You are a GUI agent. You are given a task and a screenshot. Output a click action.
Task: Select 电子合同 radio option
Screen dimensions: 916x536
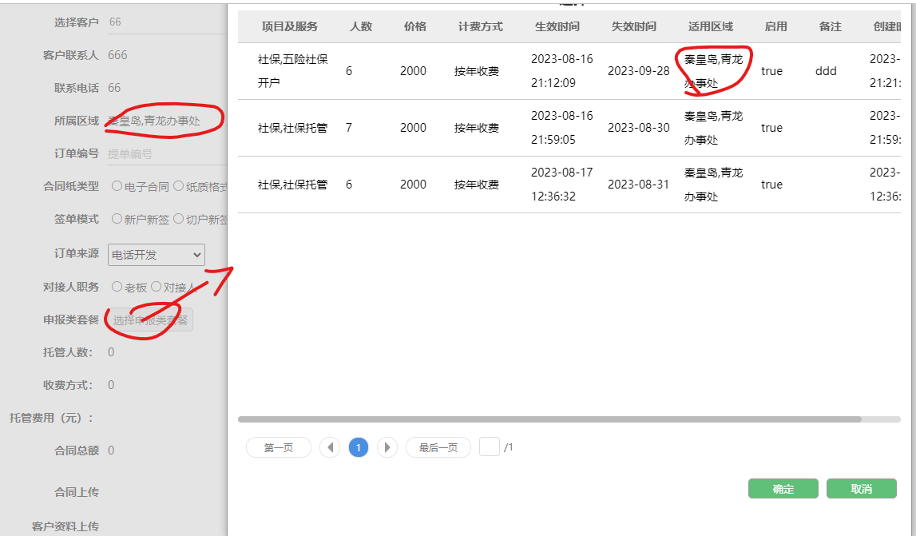[x=117, y=186]
